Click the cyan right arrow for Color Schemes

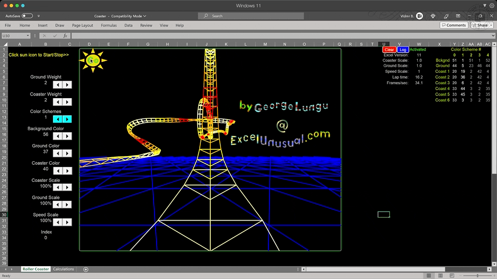[67, 119]
